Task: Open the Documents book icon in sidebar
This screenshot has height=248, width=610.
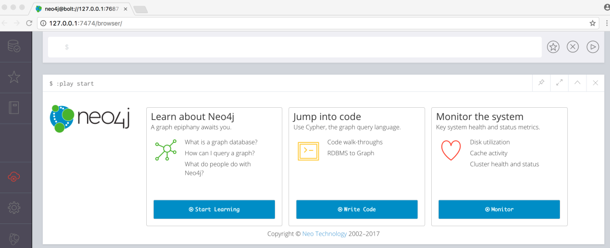Action: point(14,108)
